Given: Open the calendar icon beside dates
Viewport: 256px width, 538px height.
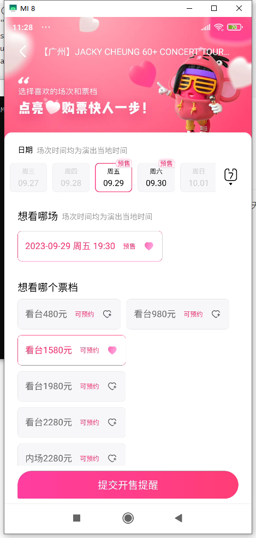Looking at the screenshot, I should [x=231, y=176].
